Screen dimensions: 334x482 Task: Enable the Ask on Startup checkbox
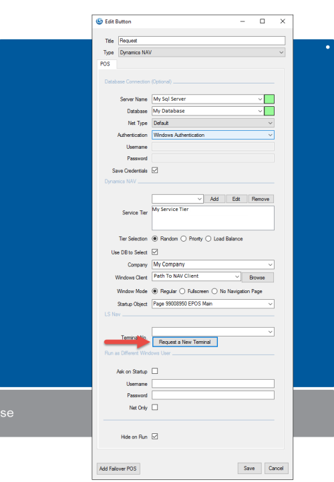click(x=155, y=371)
